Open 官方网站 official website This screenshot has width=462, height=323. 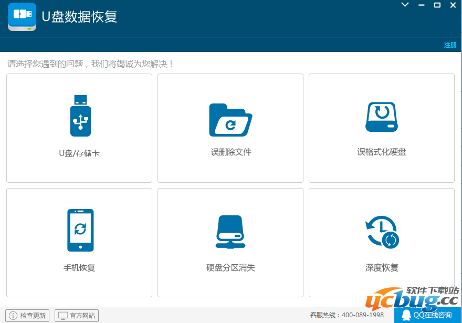(x=77, y=315)
